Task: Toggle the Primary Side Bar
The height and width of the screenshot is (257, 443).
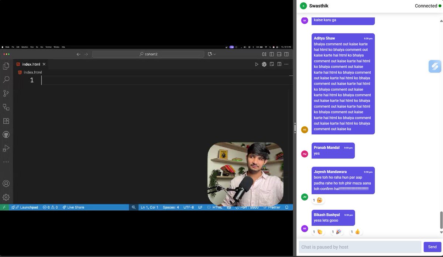Action: click(x=272, y=54)
